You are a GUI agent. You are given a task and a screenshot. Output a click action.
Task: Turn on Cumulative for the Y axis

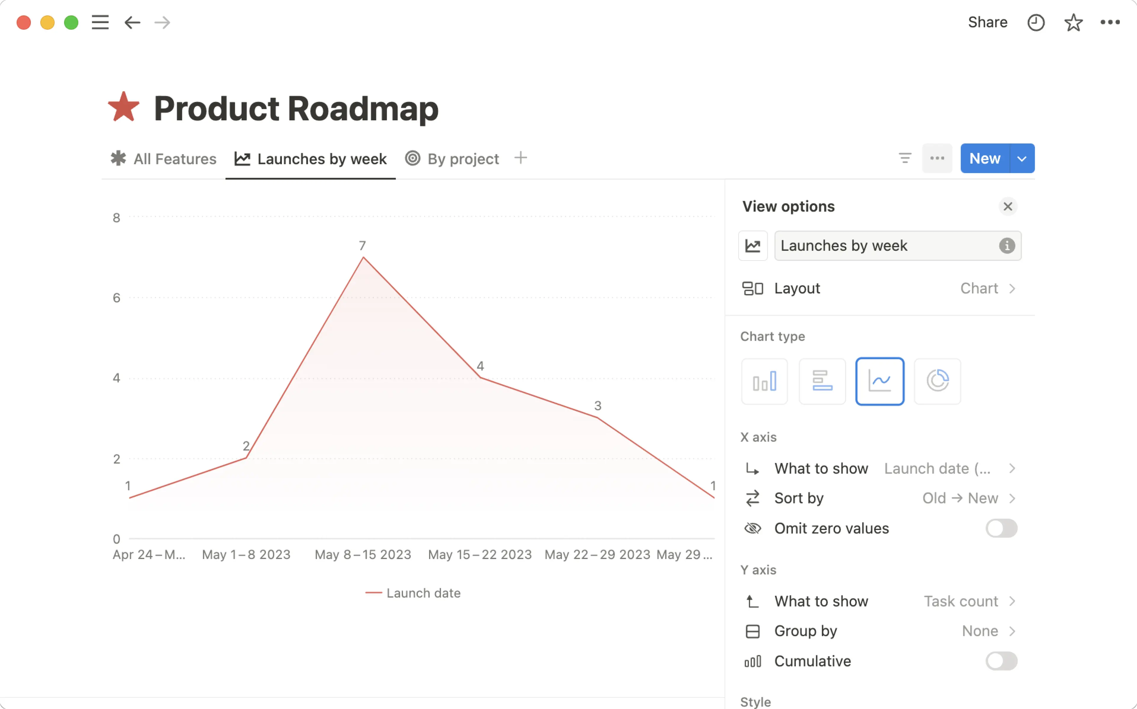coord(1001,661)
